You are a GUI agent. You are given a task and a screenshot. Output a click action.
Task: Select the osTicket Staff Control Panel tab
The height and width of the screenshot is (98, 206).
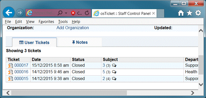[x=124, y=13]
